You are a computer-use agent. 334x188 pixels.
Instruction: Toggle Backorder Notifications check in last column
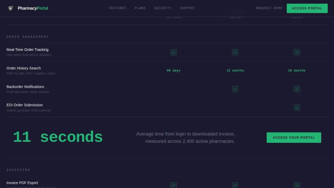tap(297, 89)
